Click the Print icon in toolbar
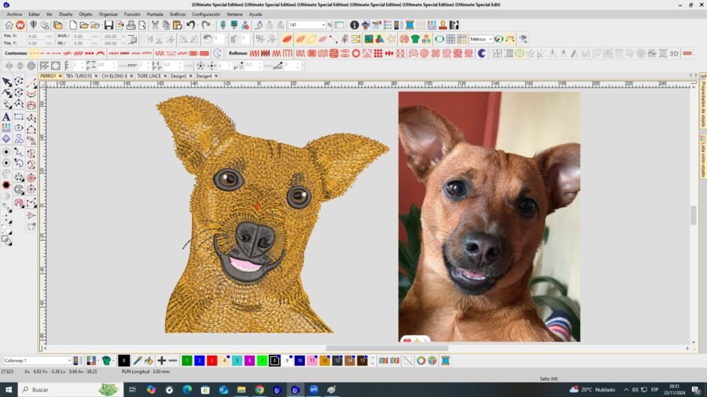This screenshot has height=397, width=707. coord(131,25)
